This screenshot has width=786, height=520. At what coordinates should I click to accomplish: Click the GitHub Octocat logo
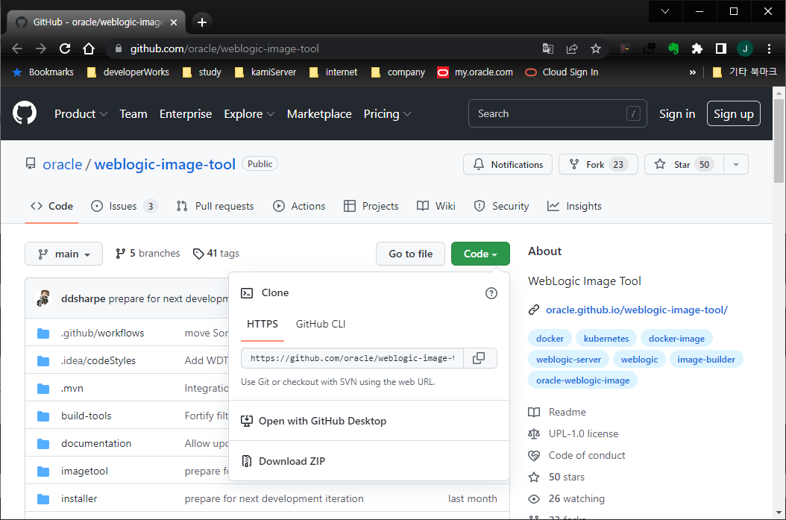click(25, 113)
